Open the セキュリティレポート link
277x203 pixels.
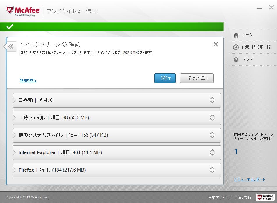click(249, 179)
